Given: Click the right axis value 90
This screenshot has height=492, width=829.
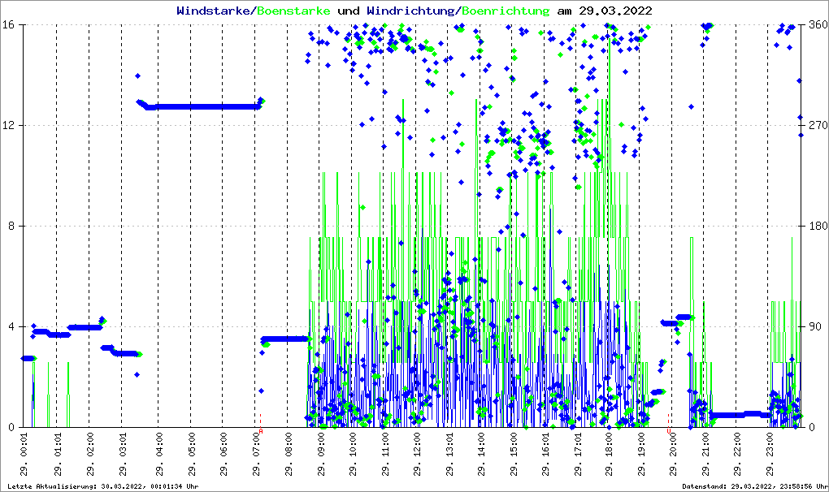Looking at the screenshot, I should pos(815,326).
